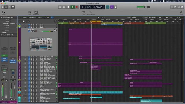This screenshot has height=104, width=185.
Task: Open the Record menu
Action: click(37, 1)
